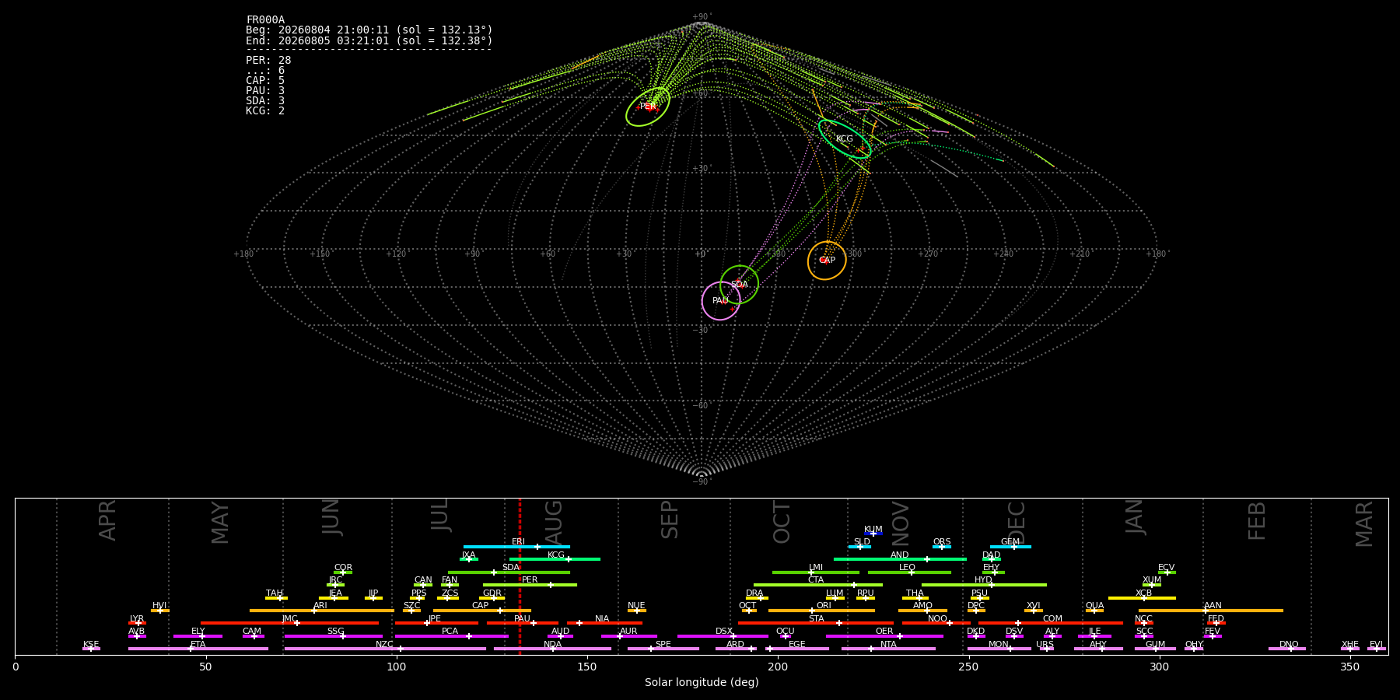The height and width of the screenshot is (700, 1400).
Task: Select the AND shower bar
Action: point(900,559)
